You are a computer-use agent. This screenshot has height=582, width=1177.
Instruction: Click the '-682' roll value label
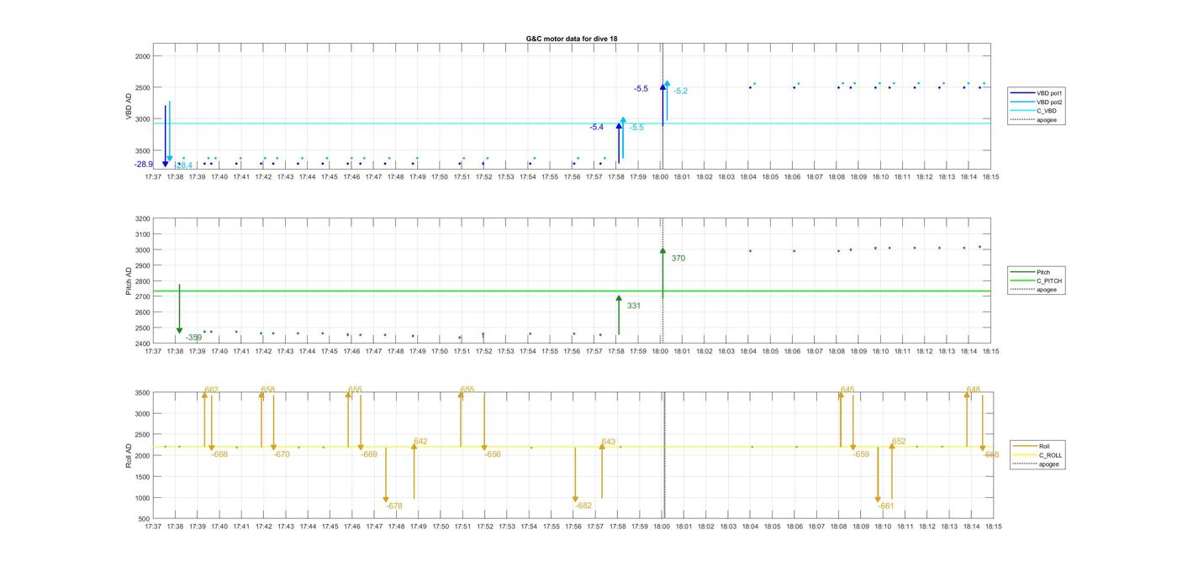pyautogui.click(x=584, y=506)
